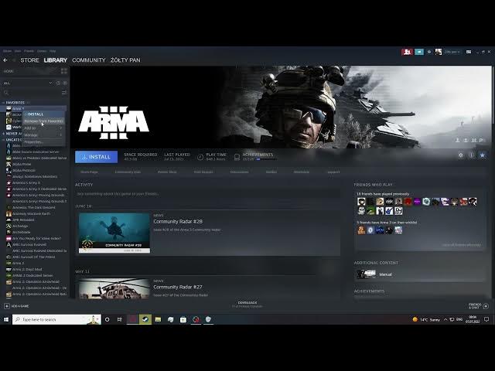The image size is (495, 371).
Task: Select America's Army 3 in list
Action: point(26,182)
